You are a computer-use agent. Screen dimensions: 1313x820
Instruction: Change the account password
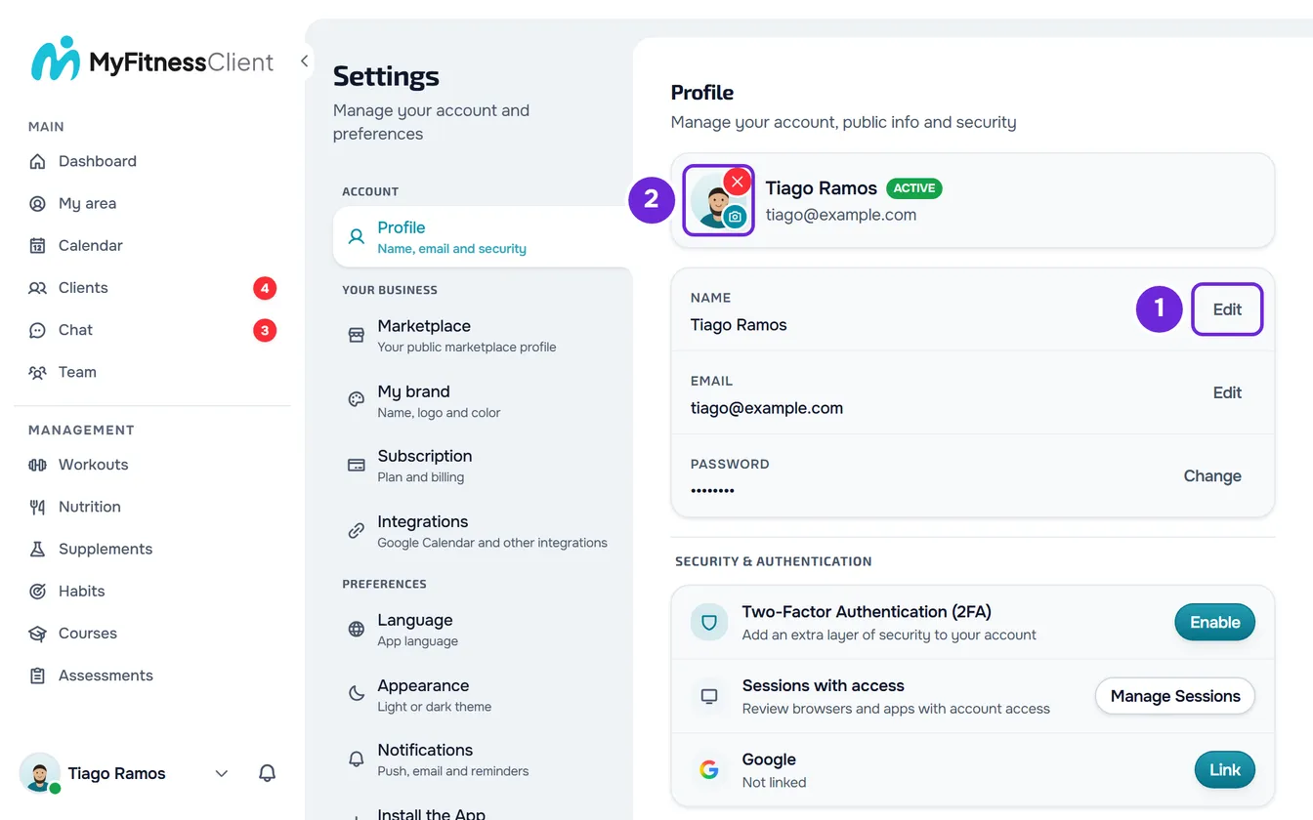[1212, 475]
